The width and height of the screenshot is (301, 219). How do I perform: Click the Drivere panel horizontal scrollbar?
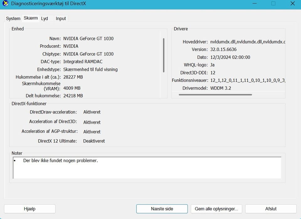point(215,94)
